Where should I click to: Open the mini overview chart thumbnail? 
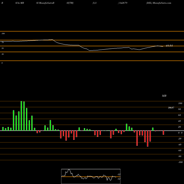pyautogui.click(x=91, y=176)
